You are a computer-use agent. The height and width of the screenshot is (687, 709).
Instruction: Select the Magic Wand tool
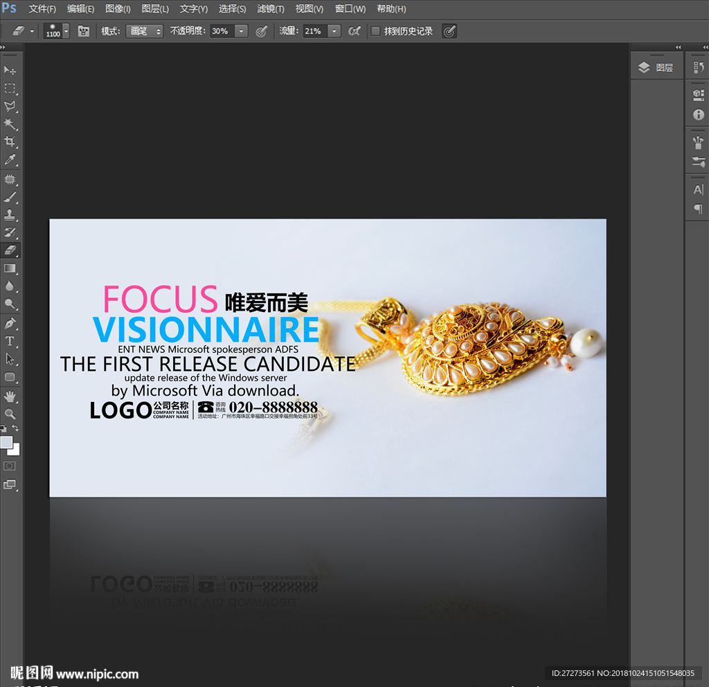click(10, 124)
